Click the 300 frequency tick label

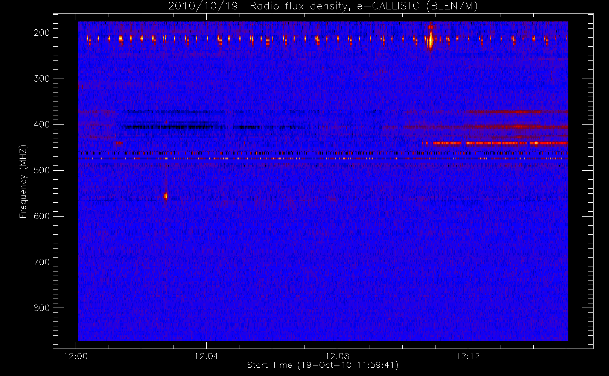(x=42, y=79)
